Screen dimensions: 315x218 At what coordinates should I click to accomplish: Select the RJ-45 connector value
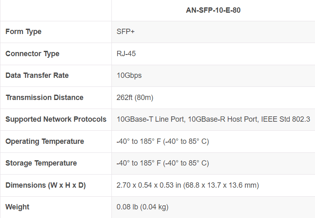(x=126, y=54)
